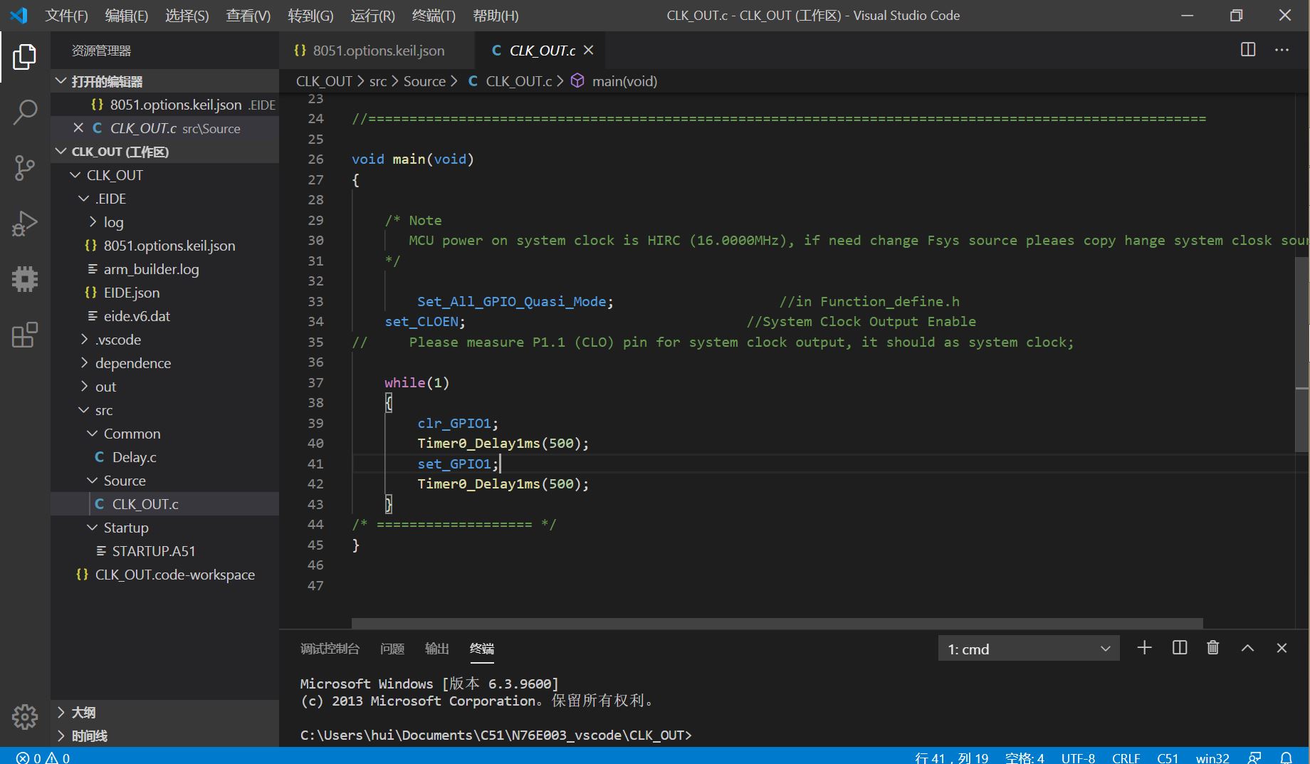Image resolution: width=1310 pixels, height=764 pixels.
Task: Click the errors and warnings status indicator
Action: tap(43, 758)
